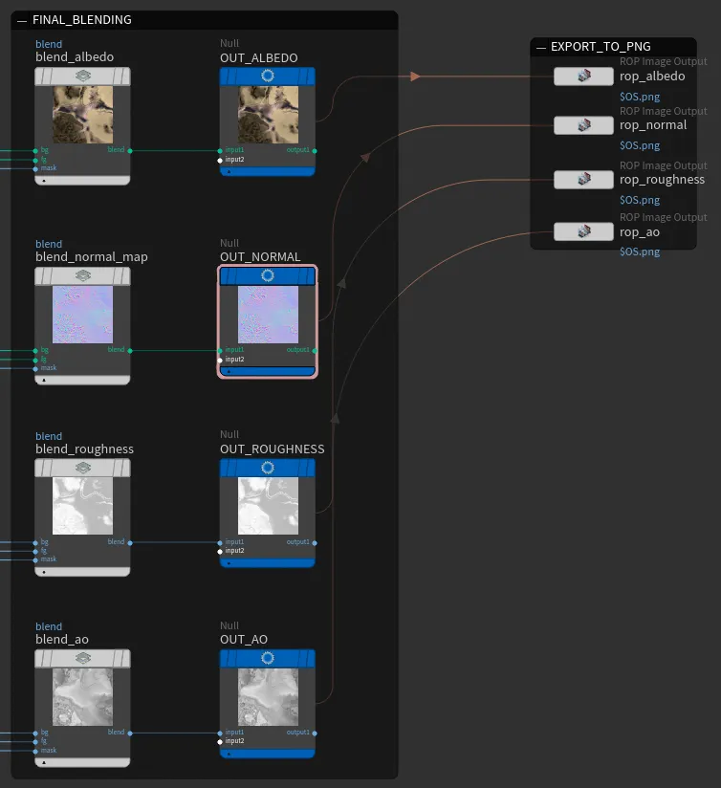Viewport: 721px width, 788px height.
Task: Click the $OS.png path under rop_normal
Action: coord(640,145)
